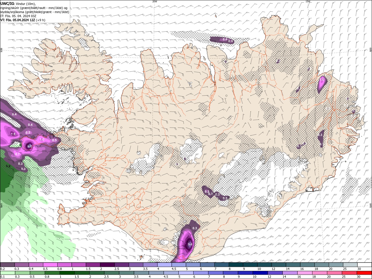
Task: Click the dusky mauve 0.2 snow swatch
Action: click(7, 265)
